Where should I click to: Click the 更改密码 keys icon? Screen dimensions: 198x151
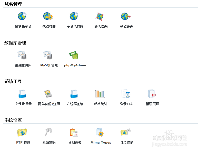coord(48,132)
